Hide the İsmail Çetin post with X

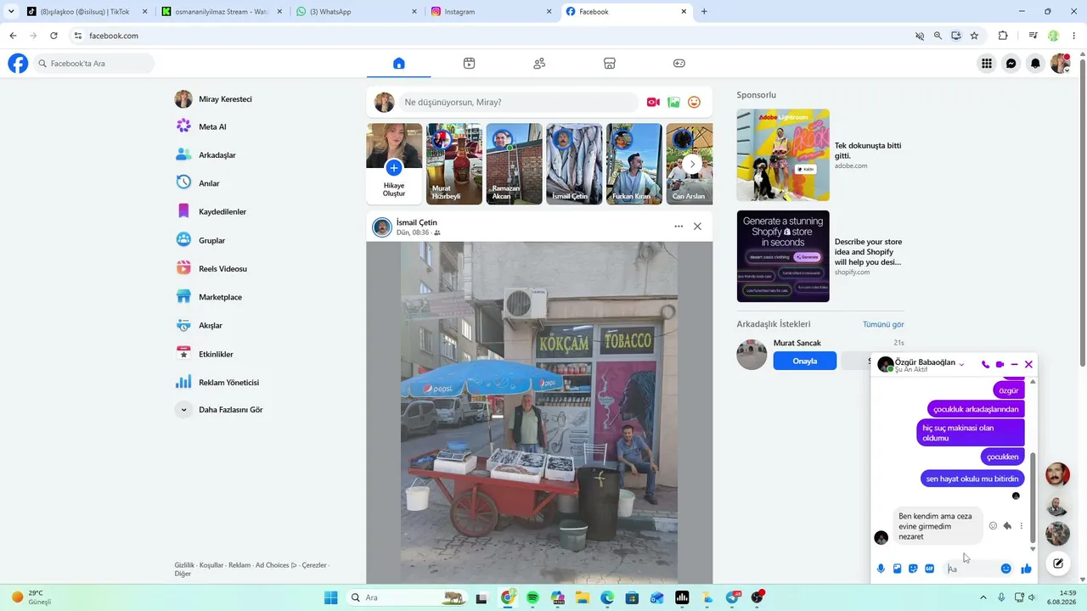click(x=697, y=227)
